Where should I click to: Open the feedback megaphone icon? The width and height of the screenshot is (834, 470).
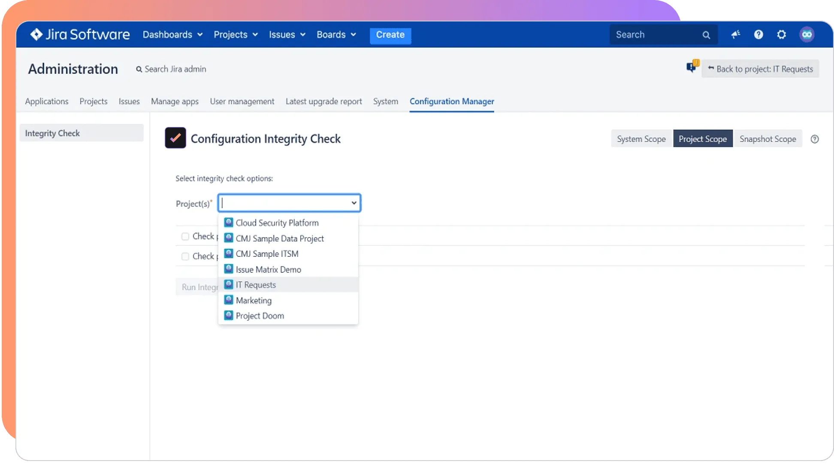tap(736, 34)
